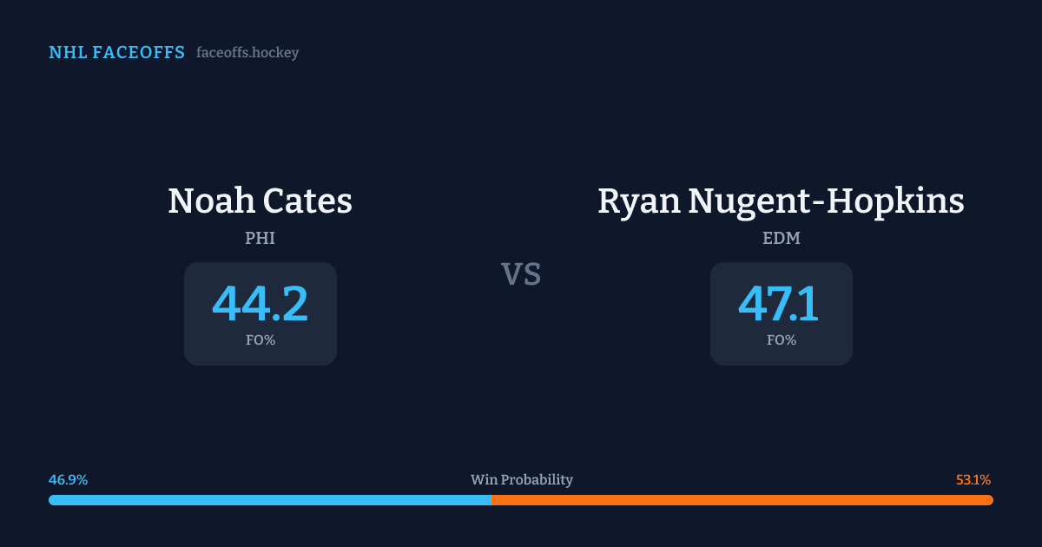
Task: Click the 44.2 faceoff value
Action: (260, 304)
